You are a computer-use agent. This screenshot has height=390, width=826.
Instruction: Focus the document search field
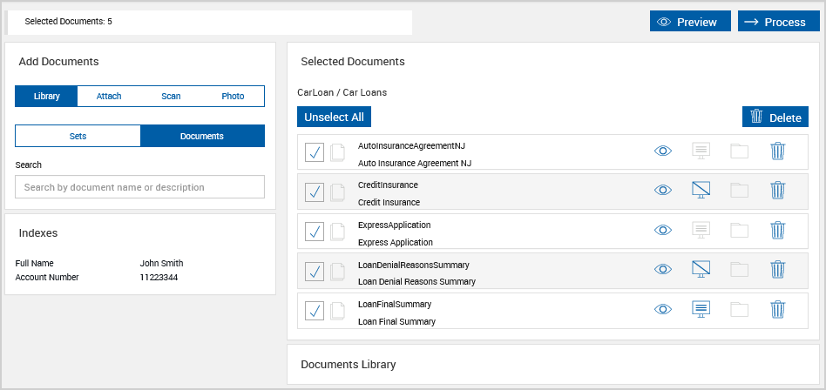pyautogui.click(x=139, y=187)
